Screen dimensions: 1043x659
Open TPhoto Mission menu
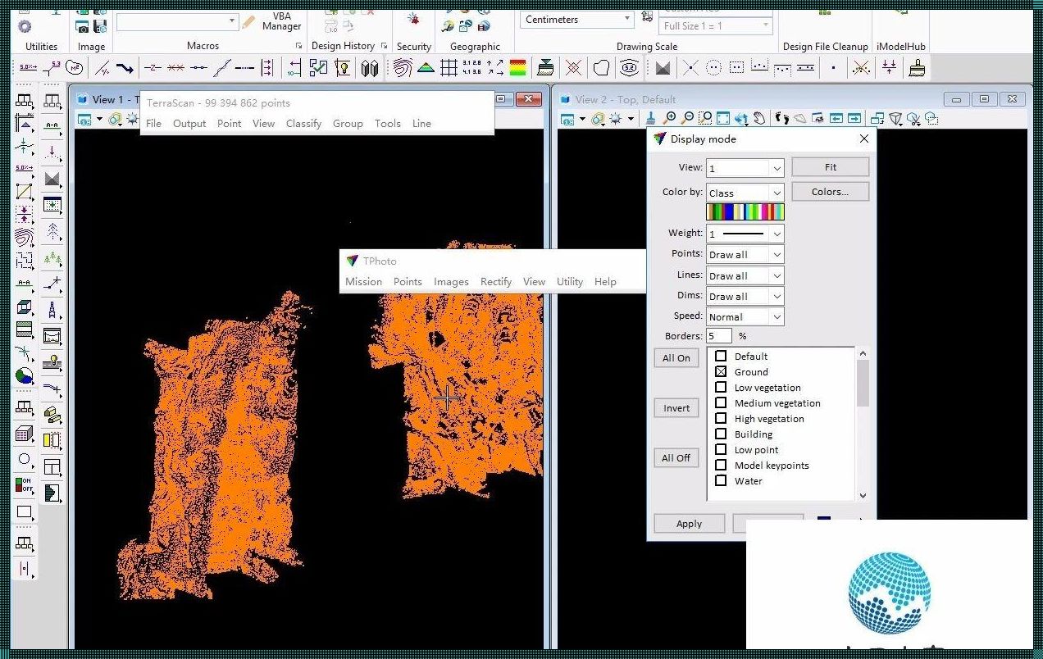coord(363,281)
